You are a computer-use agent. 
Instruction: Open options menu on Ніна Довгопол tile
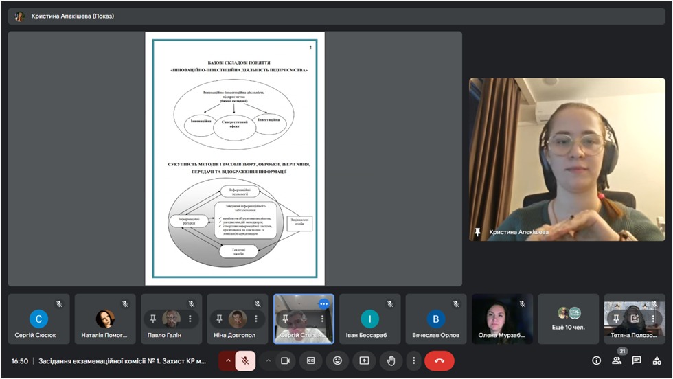[256, 319]
